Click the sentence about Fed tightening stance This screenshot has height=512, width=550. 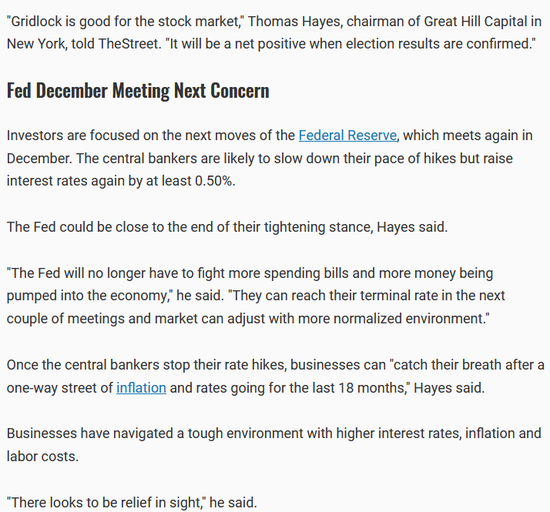(x=227, y=227)
